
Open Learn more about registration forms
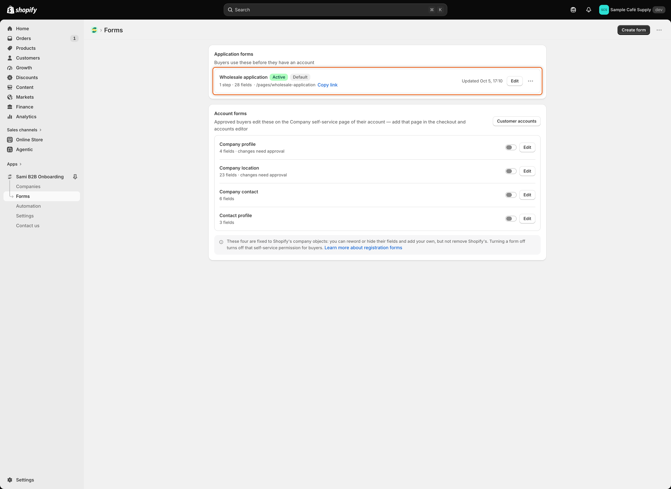tap(363, 248)
